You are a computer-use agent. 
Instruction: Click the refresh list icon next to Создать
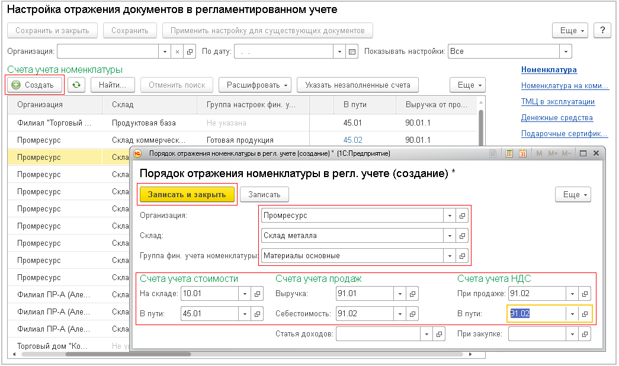pyautogui.click(x=76, y=85)
